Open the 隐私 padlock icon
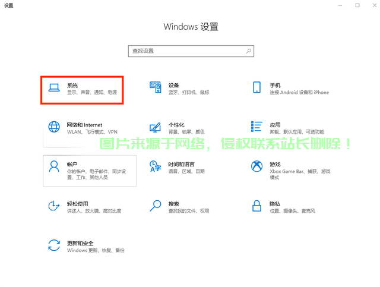This screenshot has height=287, width=380. 256,206
